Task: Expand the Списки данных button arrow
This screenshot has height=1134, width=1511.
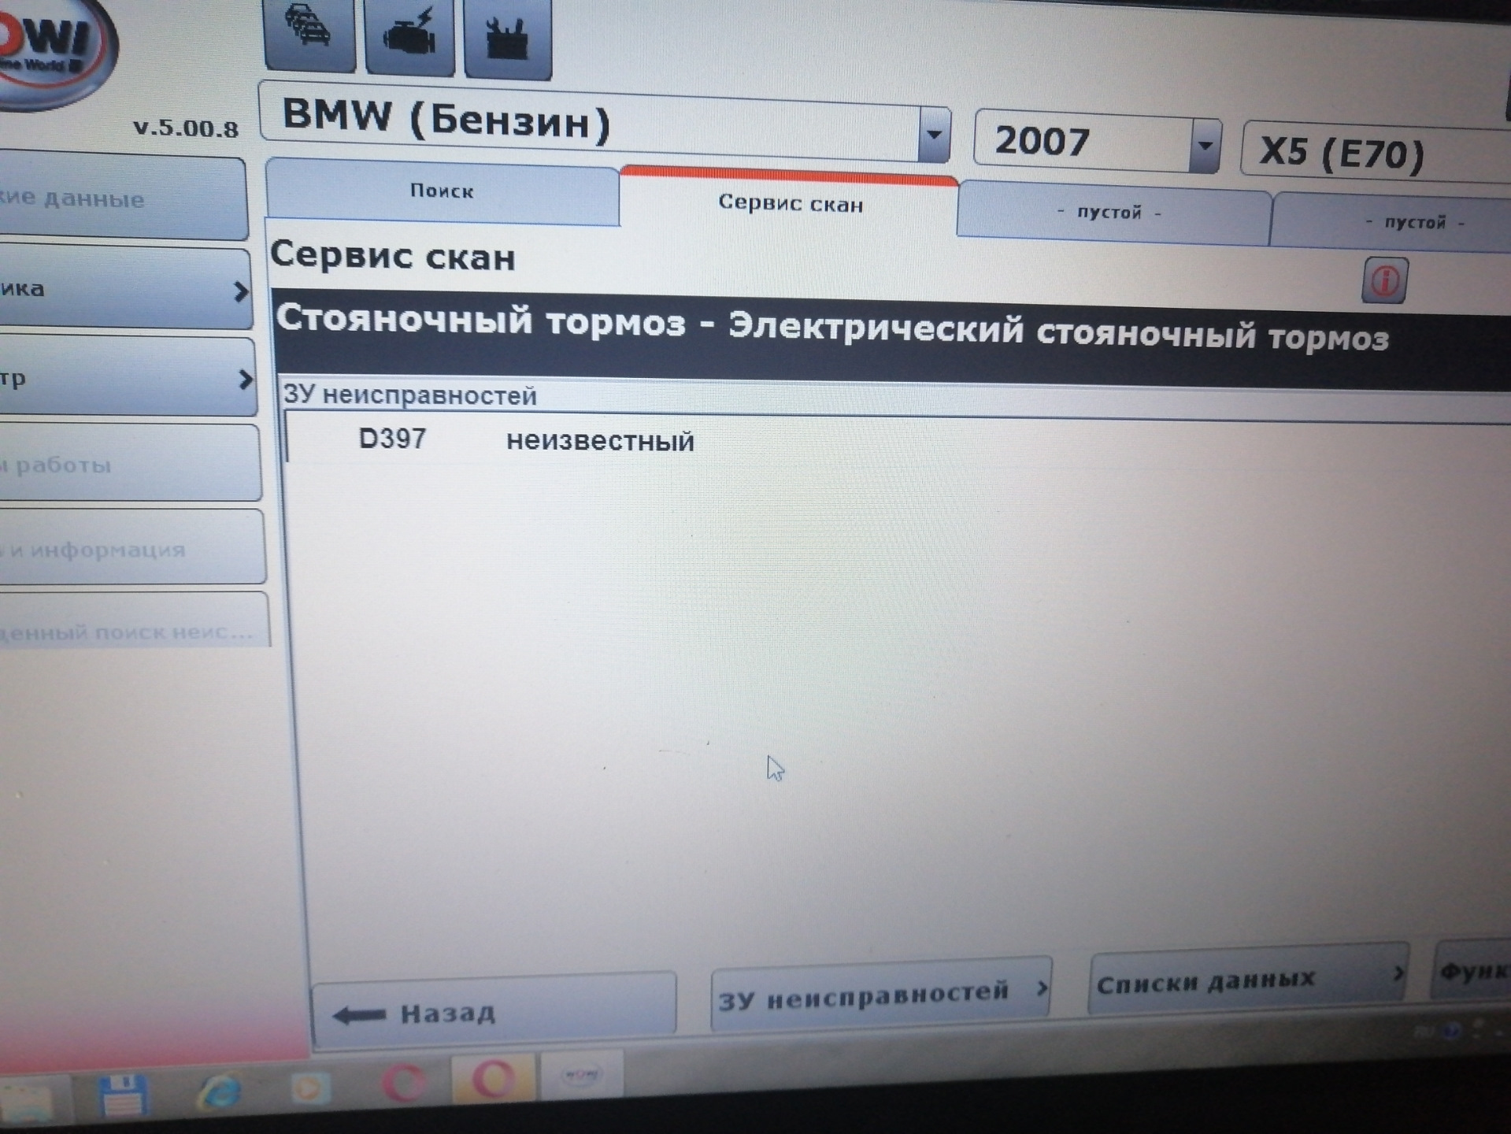Action: [1398, 973]
